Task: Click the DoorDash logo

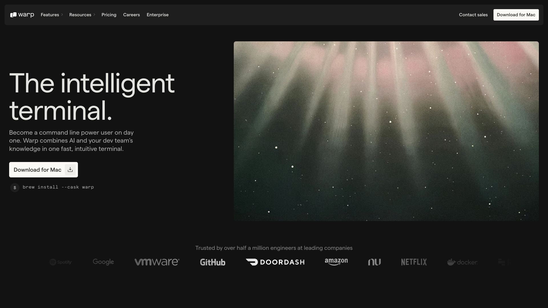Action: 275,262
